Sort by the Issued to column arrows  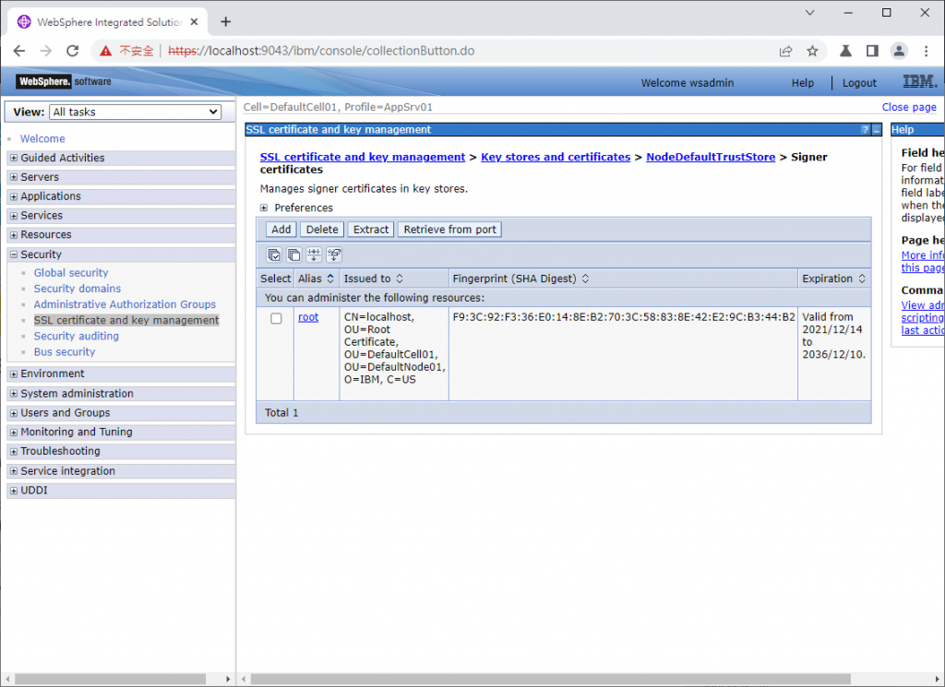[x=400, y=278]
